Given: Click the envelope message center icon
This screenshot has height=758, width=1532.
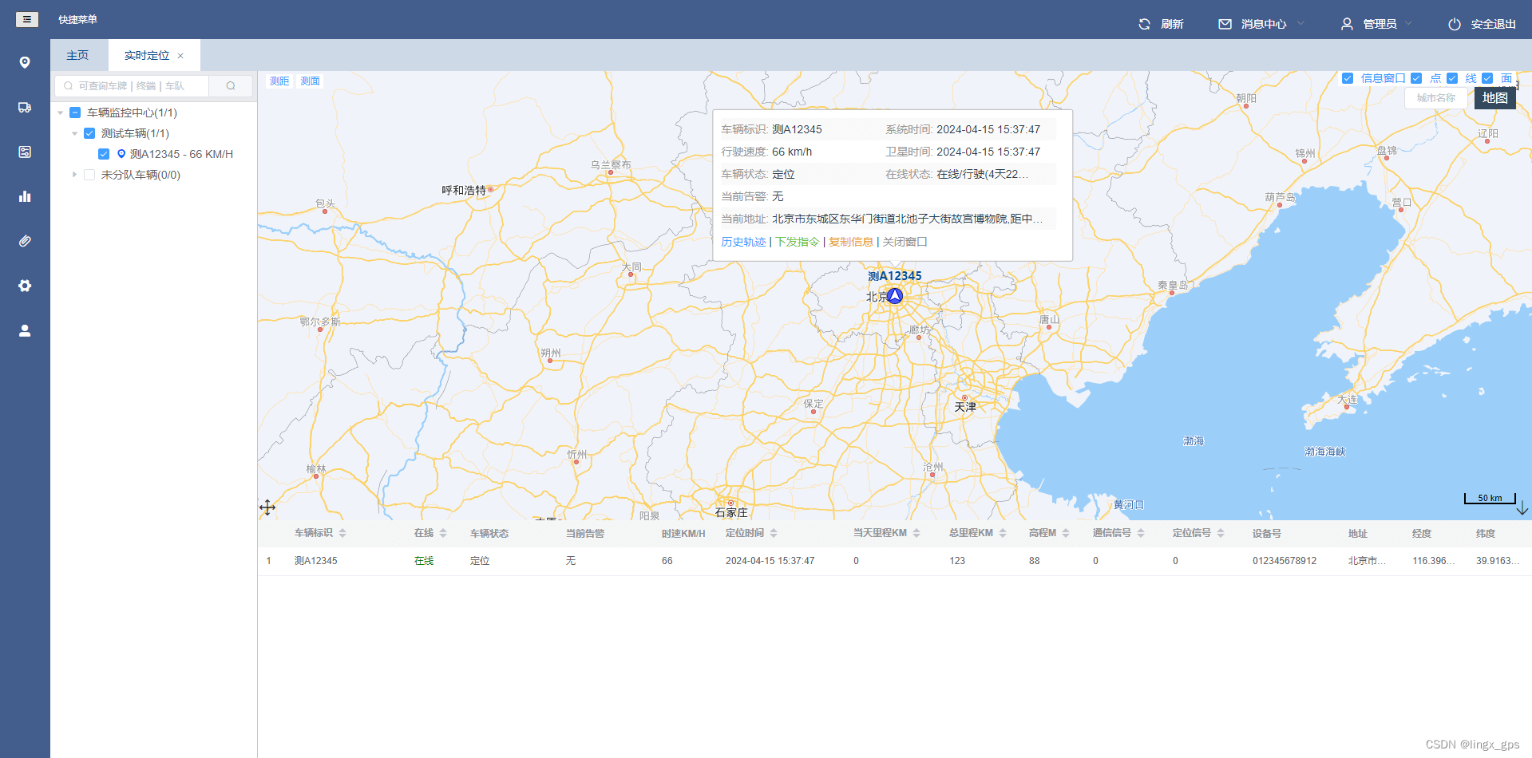Looking at the screenshot, I should (1225, 24).
